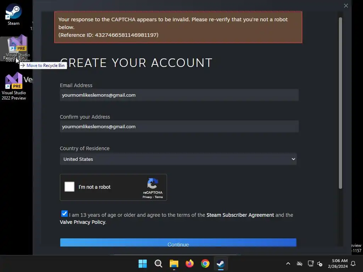Switch to Steam in the taskbar

pyautogui.click(x=220, y=263)
